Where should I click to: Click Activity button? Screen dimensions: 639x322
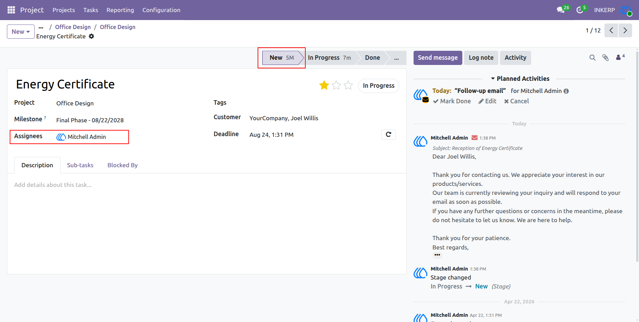515,58
